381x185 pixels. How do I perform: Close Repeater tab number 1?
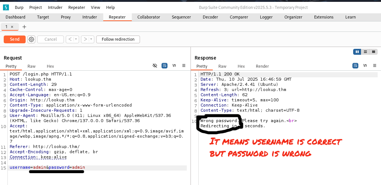coord(12,27)
